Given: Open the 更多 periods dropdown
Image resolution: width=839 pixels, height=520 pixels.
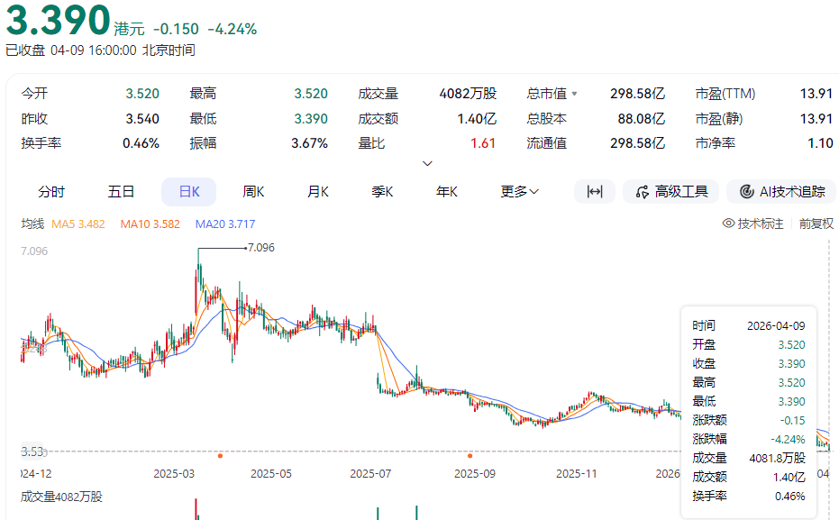Looking at the screenshot, I should tap(520, 191).
